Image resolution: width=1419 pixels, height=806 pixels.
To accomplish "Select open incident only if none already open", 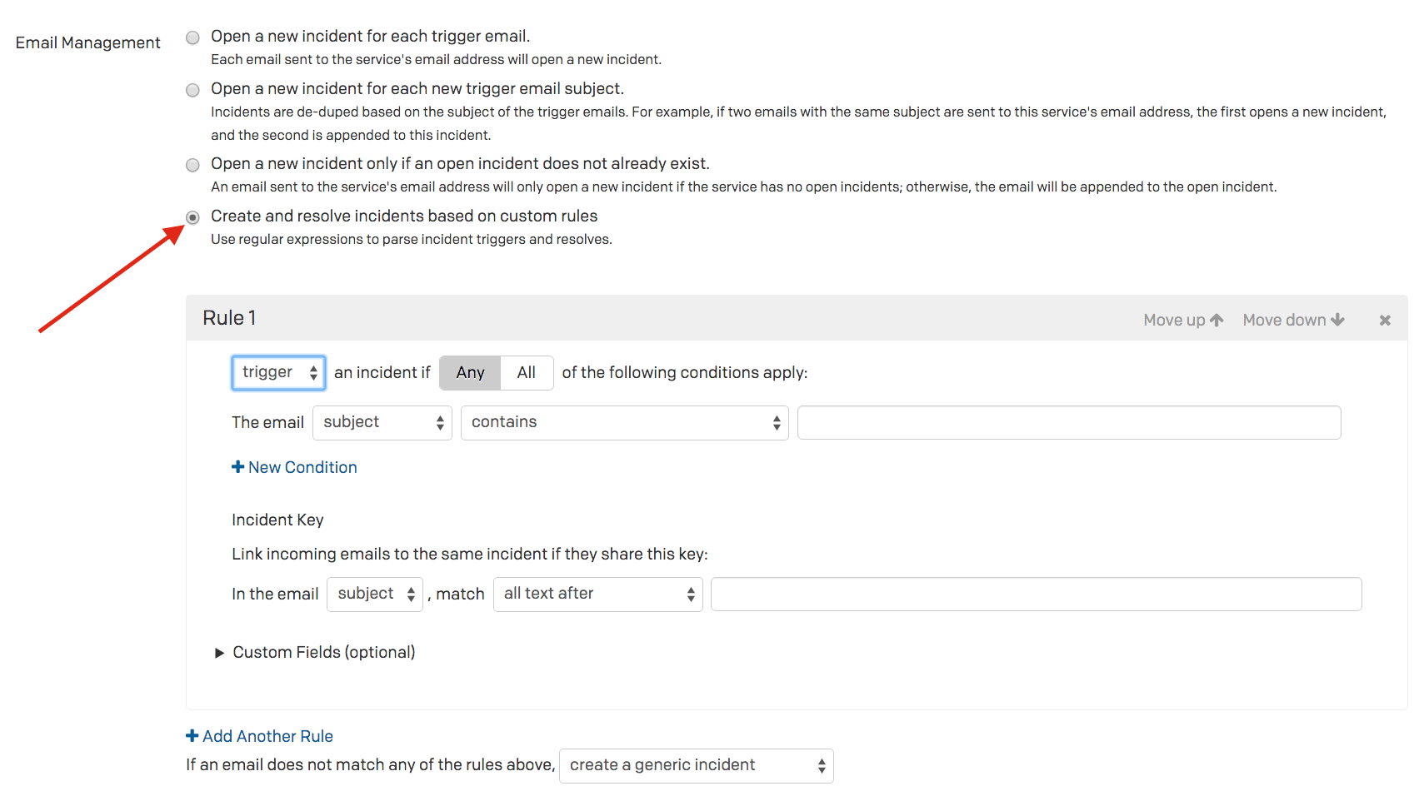I will pos(192,165).
